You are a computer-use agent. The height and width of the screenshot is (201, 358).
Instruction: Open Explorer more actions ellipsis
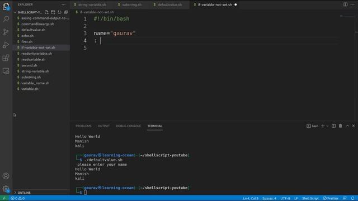(63, 4)
